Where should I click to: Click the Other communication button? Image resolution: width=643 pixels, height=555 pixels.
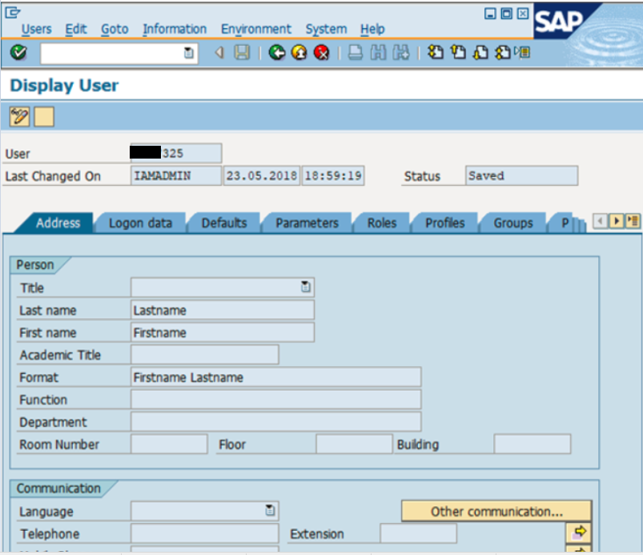(x=496, y=511)
